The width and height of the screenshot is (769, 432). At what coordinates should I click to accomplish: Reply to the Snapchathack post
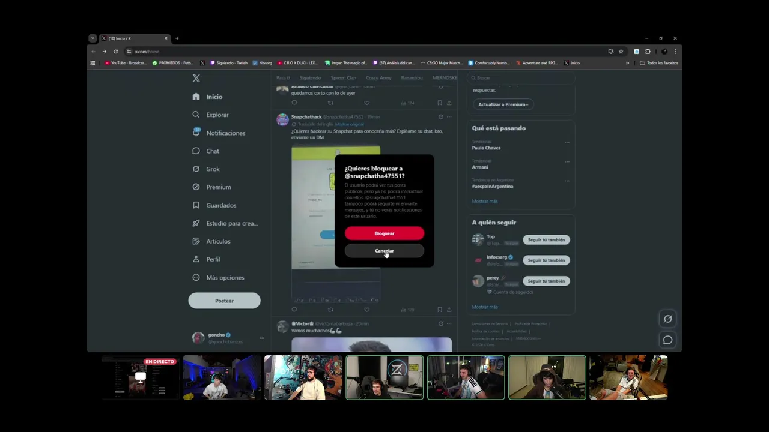(294, 310)
